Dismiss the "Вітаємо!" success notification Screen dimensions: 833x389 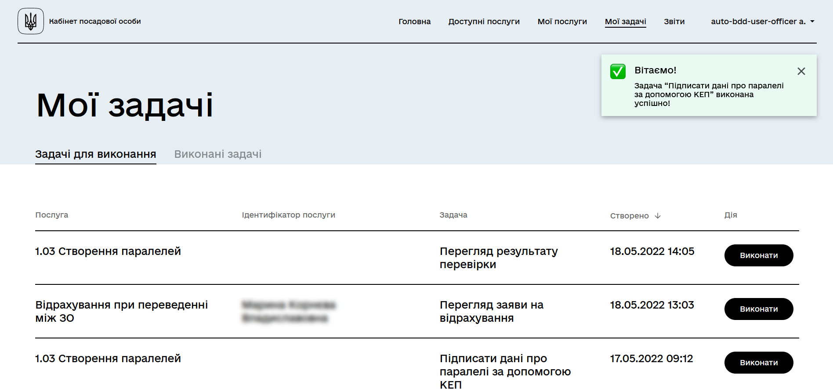coord(801,71)
